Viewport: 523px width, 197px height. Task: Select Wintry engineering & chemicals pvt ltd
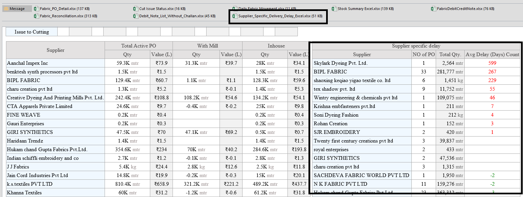click(362, 98)
